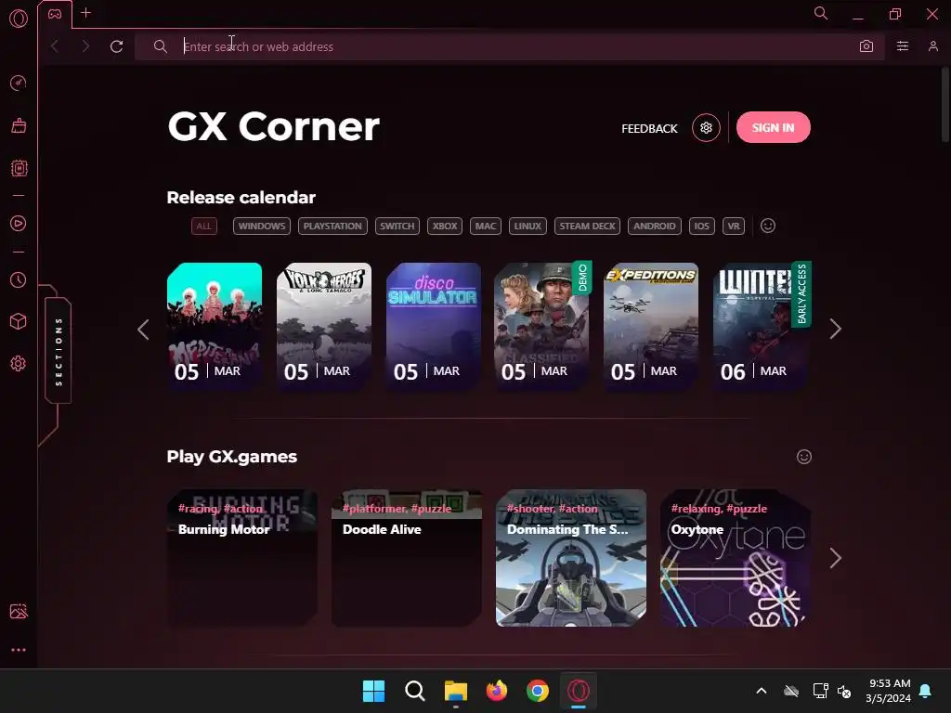The width and height of the screenshot is (951, 713).
Task: Filter release calendar by SWITCH
Action: (x=397, y=227)
